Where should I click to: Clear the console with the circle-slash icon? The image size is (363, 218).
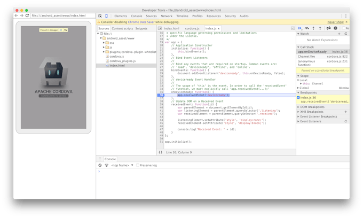point(100,165)
